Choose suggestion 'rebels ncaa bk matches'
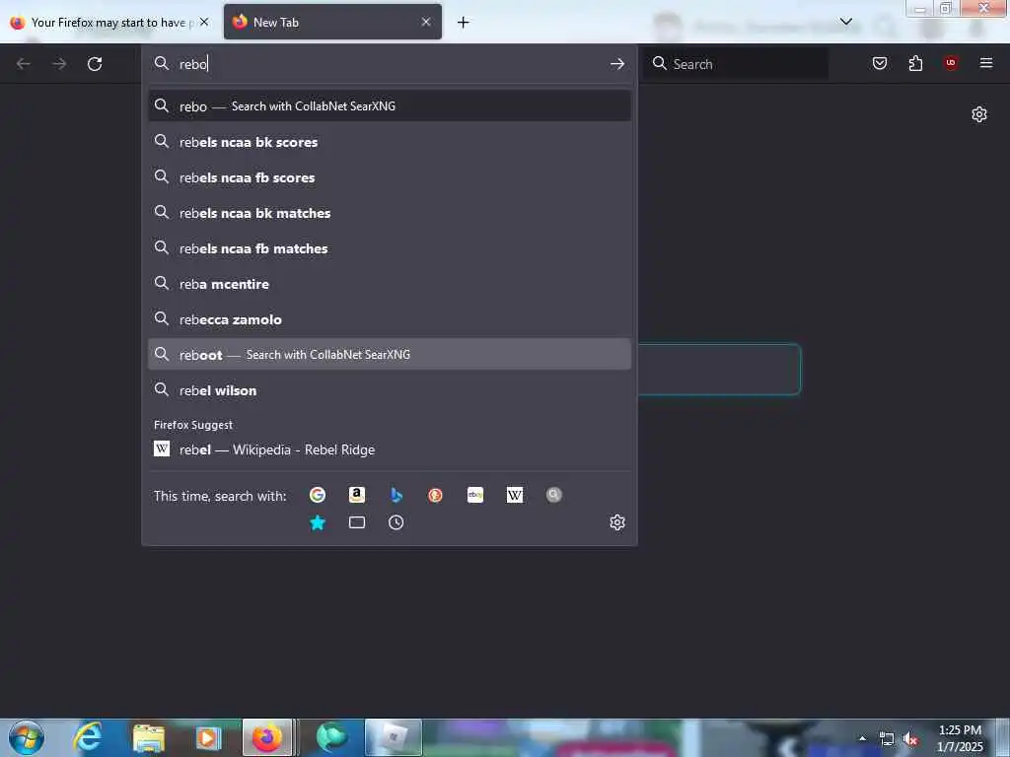The image size is (1010, 757). click(389, 213)
